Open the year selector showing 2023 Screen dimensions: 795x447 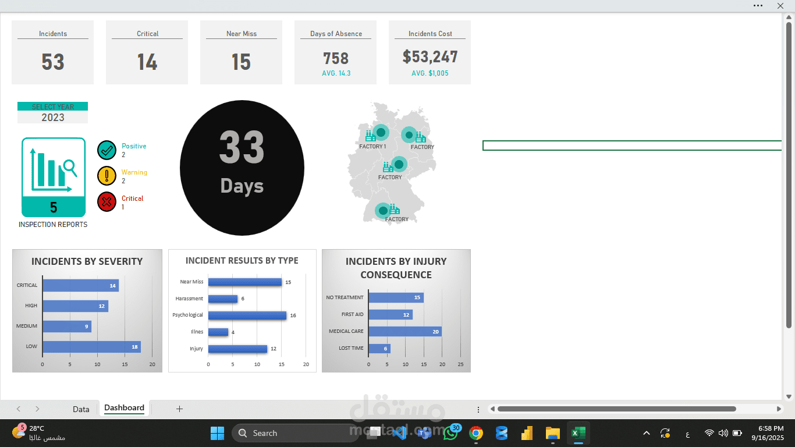[53, 117]
